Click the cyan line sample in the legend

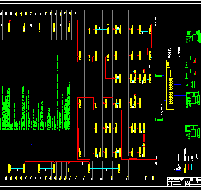click(192, 167)
